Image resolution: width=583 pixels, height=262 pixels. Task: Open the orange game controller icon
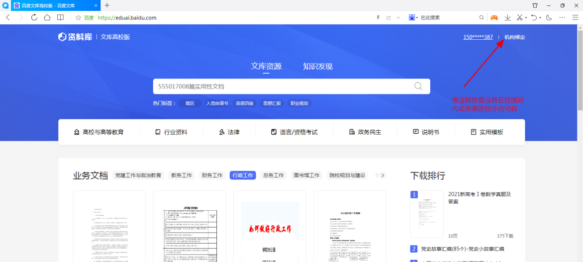494,17
